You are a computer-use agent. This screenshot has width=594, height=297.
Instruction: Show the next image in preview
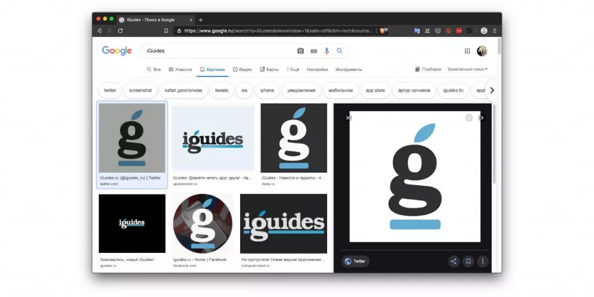[481, 118]
